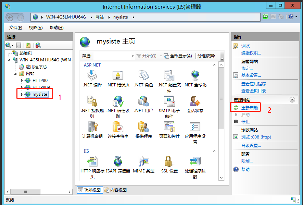Click 停止 to stop the site

click(x=245, y=121)
